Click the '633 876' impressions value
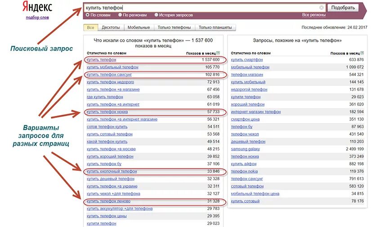 click(x=357, y=60)
